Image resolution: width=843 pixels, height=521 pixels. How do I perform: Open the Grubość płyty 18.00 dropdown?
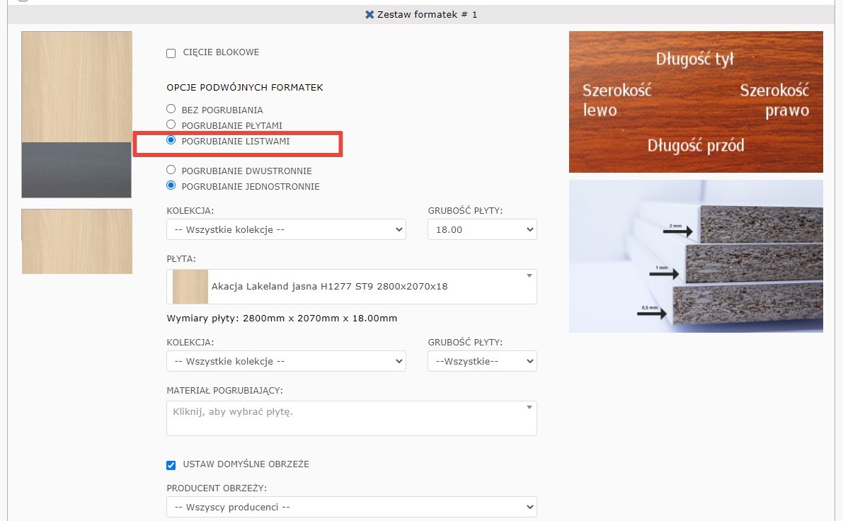click(482, 229)
